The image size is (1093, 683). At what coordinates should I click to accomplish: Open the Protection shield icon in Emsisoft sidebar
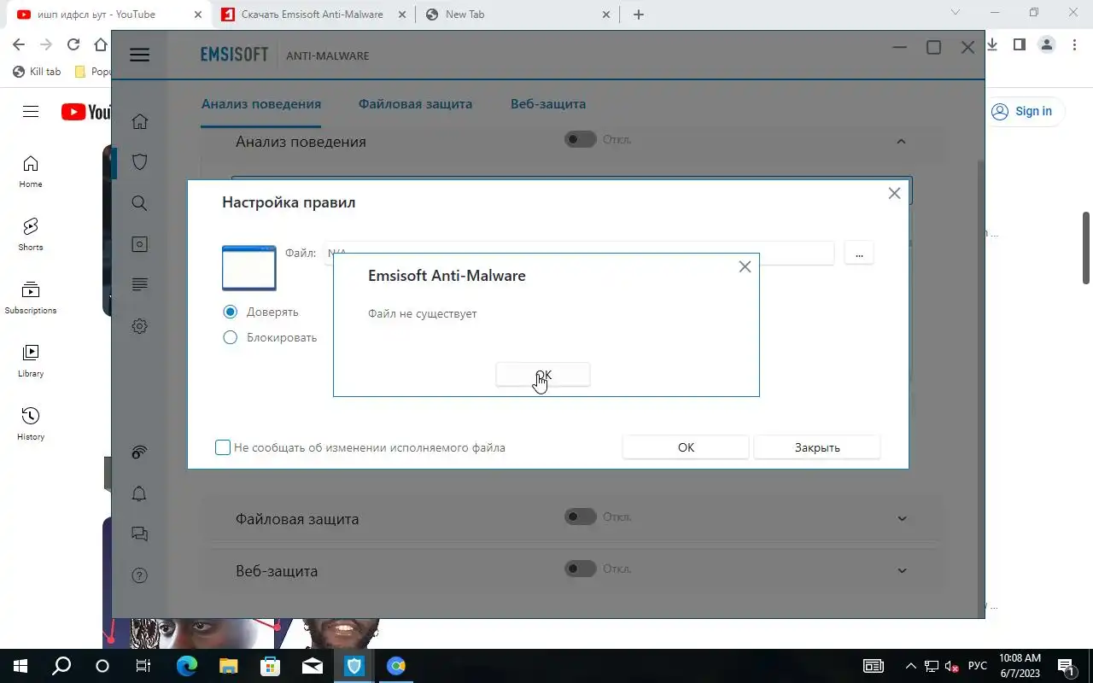(140, 162)
